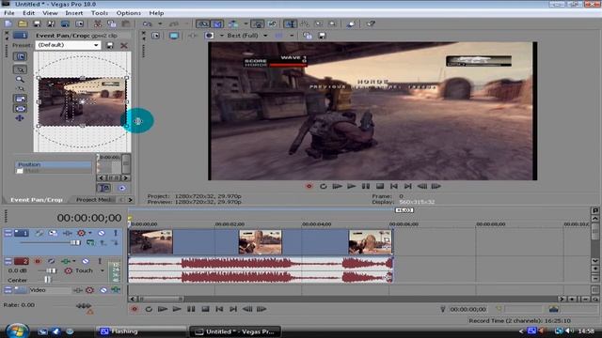The image size is (602, 338).
Task: Open Track FX on video track 1
Action: click(x=67, y=233)
